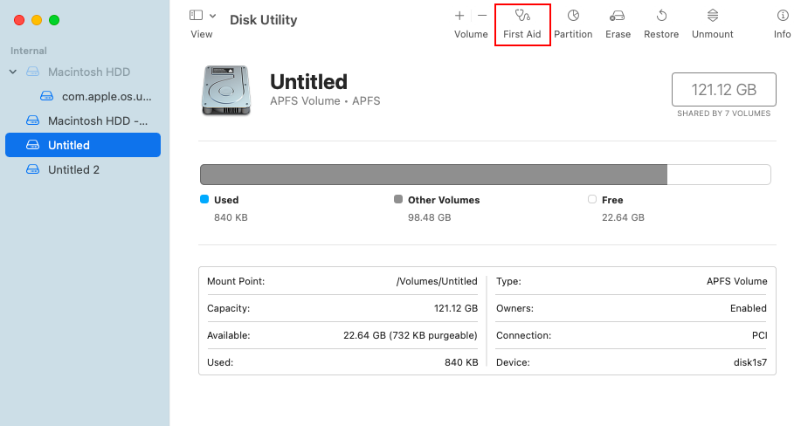801x426 pixels.
Task: Click the large hard drive image
Action: (226, 91)
